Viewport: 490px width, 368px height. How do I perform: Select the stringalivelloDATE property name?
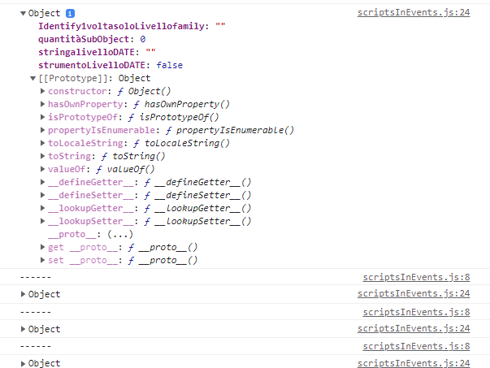pyautogui.click(x=86, y=52)
